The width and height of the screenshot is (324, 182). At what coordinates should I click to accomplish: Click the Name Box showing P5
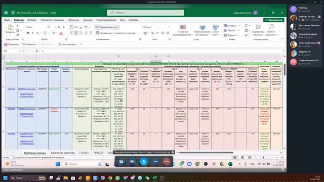point(12,51)
